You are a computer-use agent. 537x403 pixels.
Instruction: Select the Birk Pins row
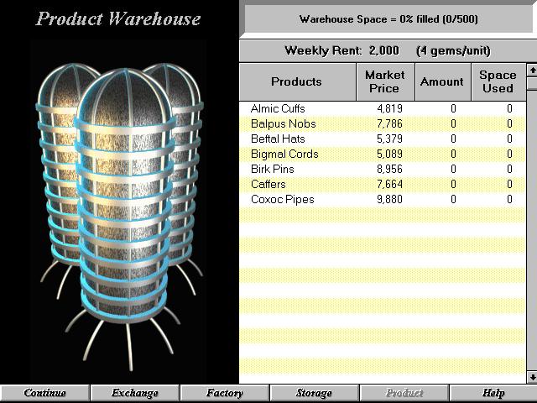pyautogui.click(x=383, y=169)
